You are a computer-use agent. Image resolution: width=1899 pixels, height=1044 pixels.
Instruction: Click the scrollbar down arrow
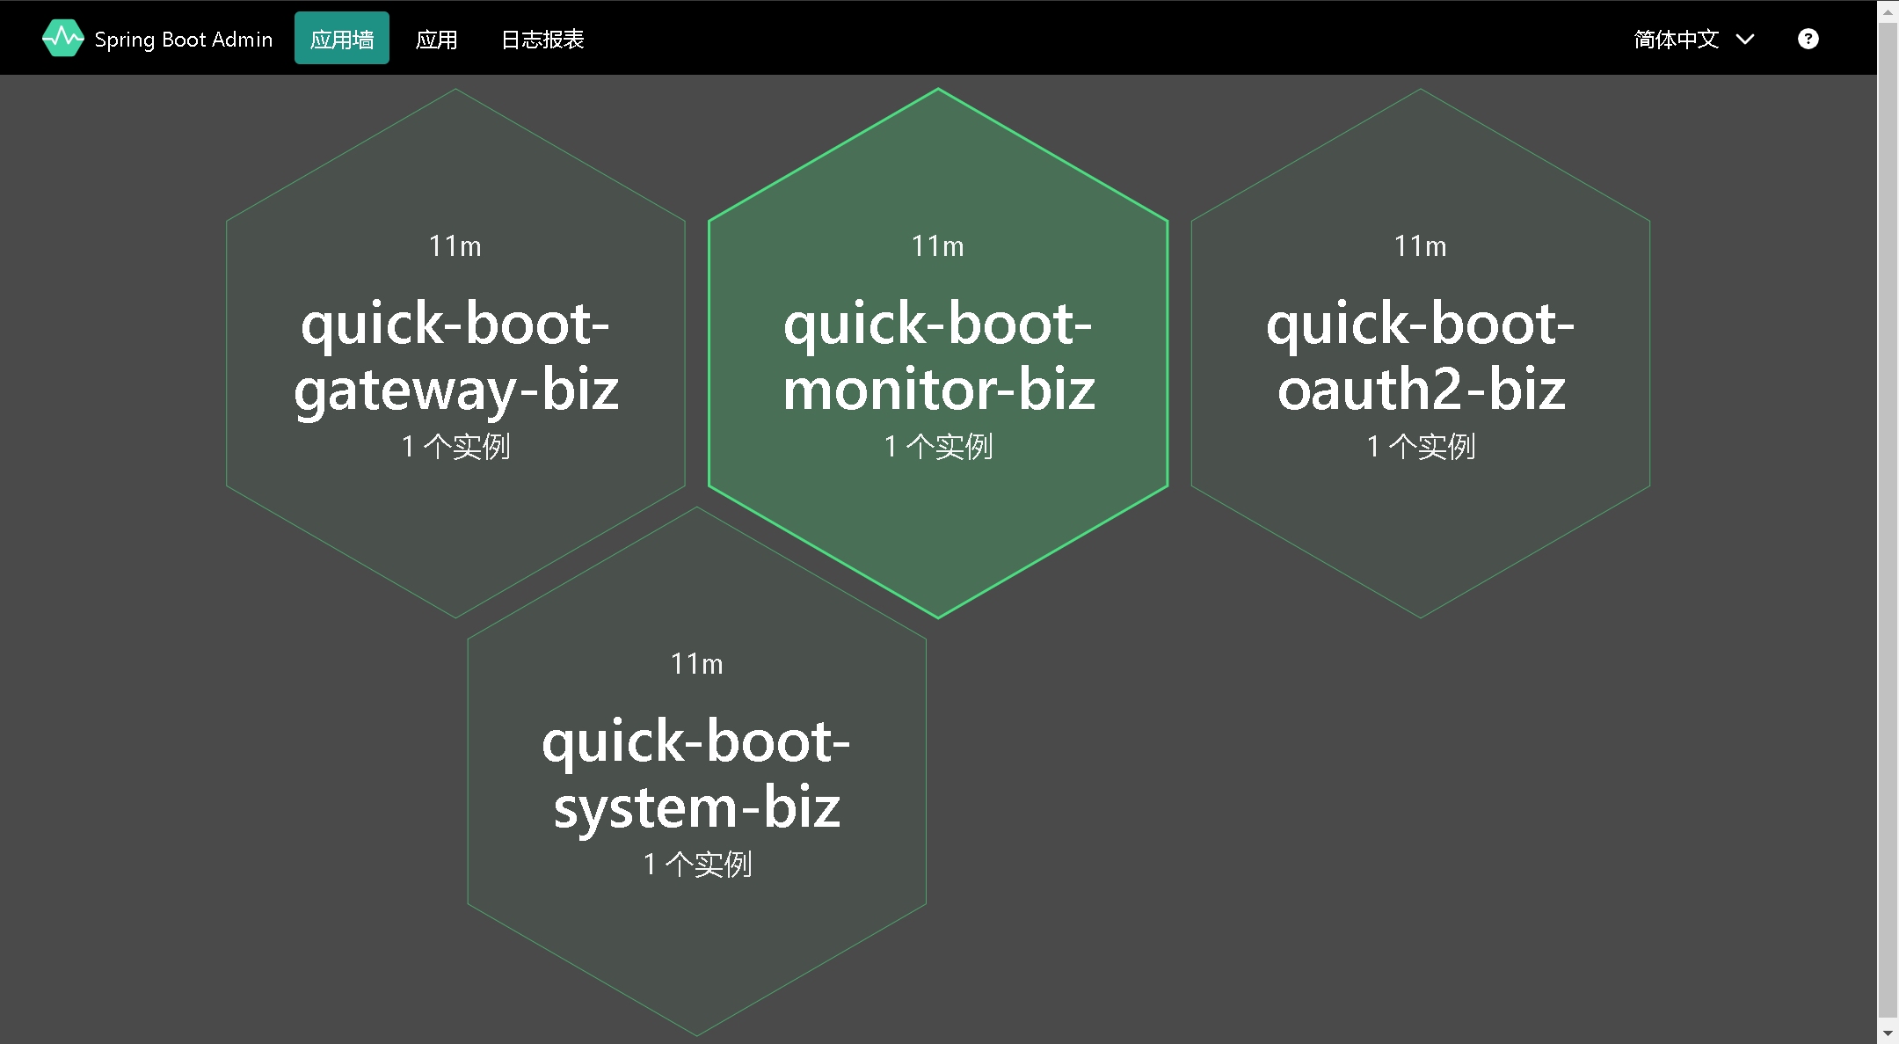point(1888,1032)
